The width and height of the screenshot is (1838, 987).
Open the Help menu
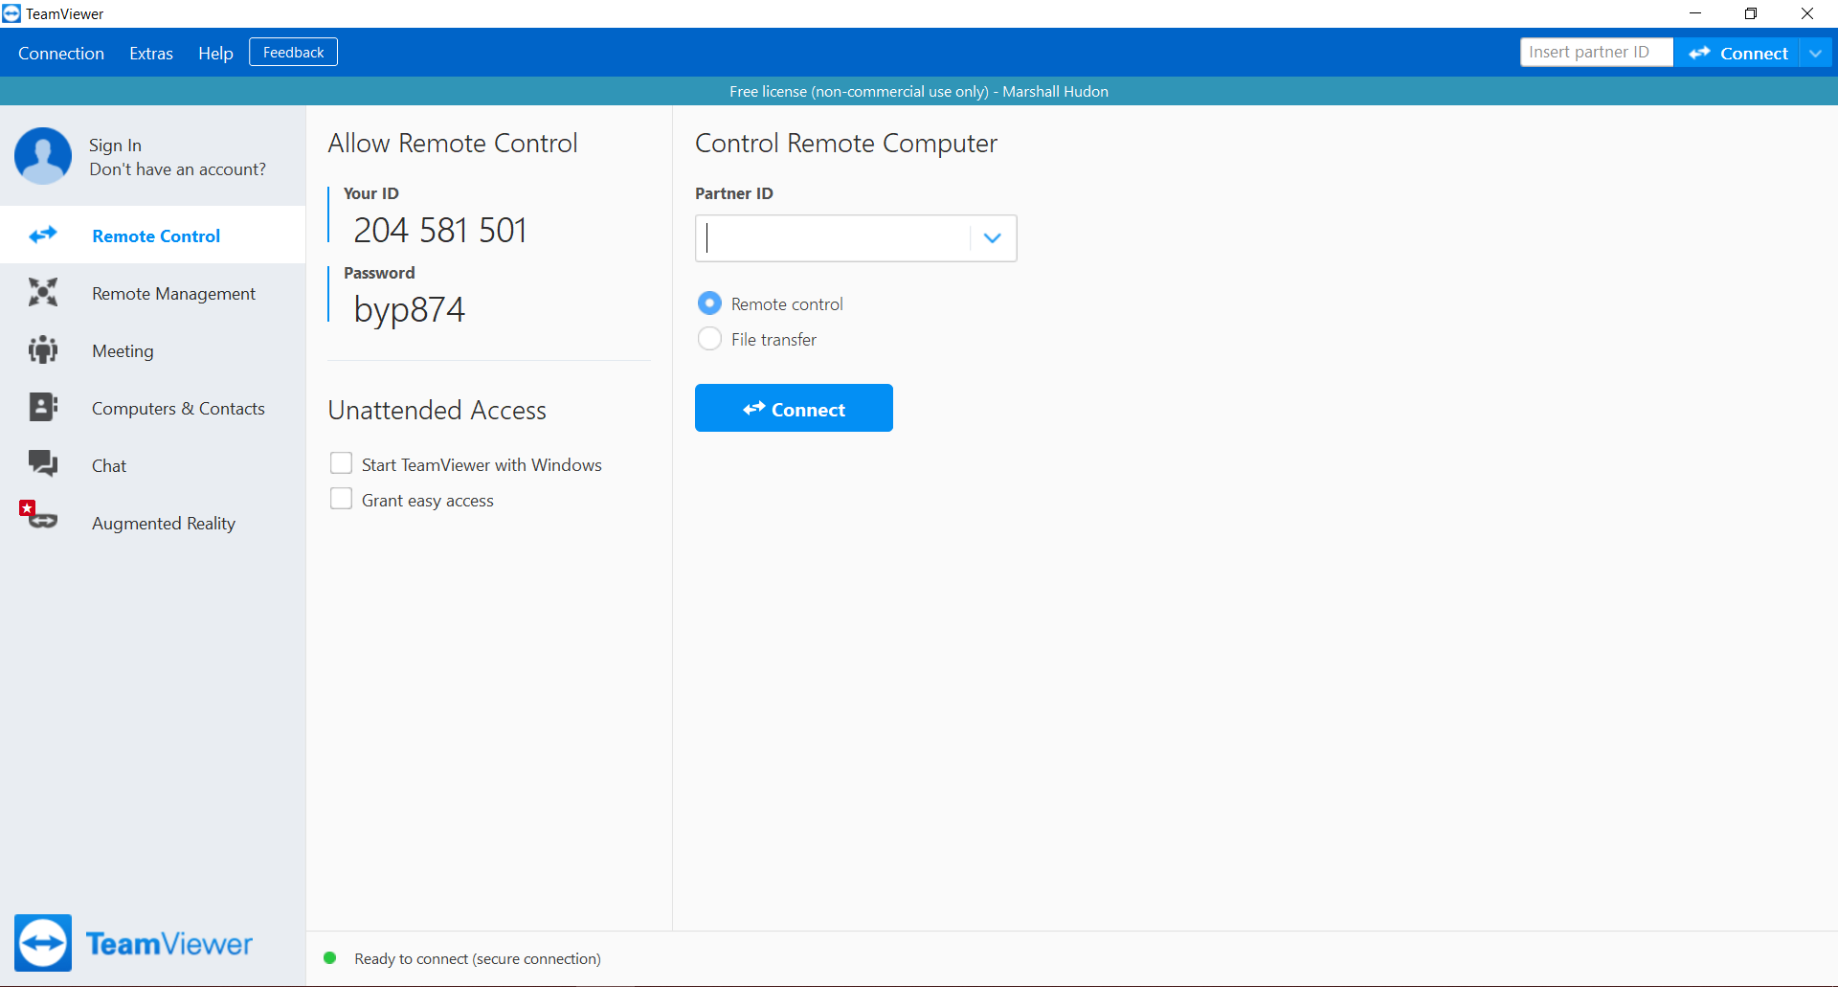[215, 54]
